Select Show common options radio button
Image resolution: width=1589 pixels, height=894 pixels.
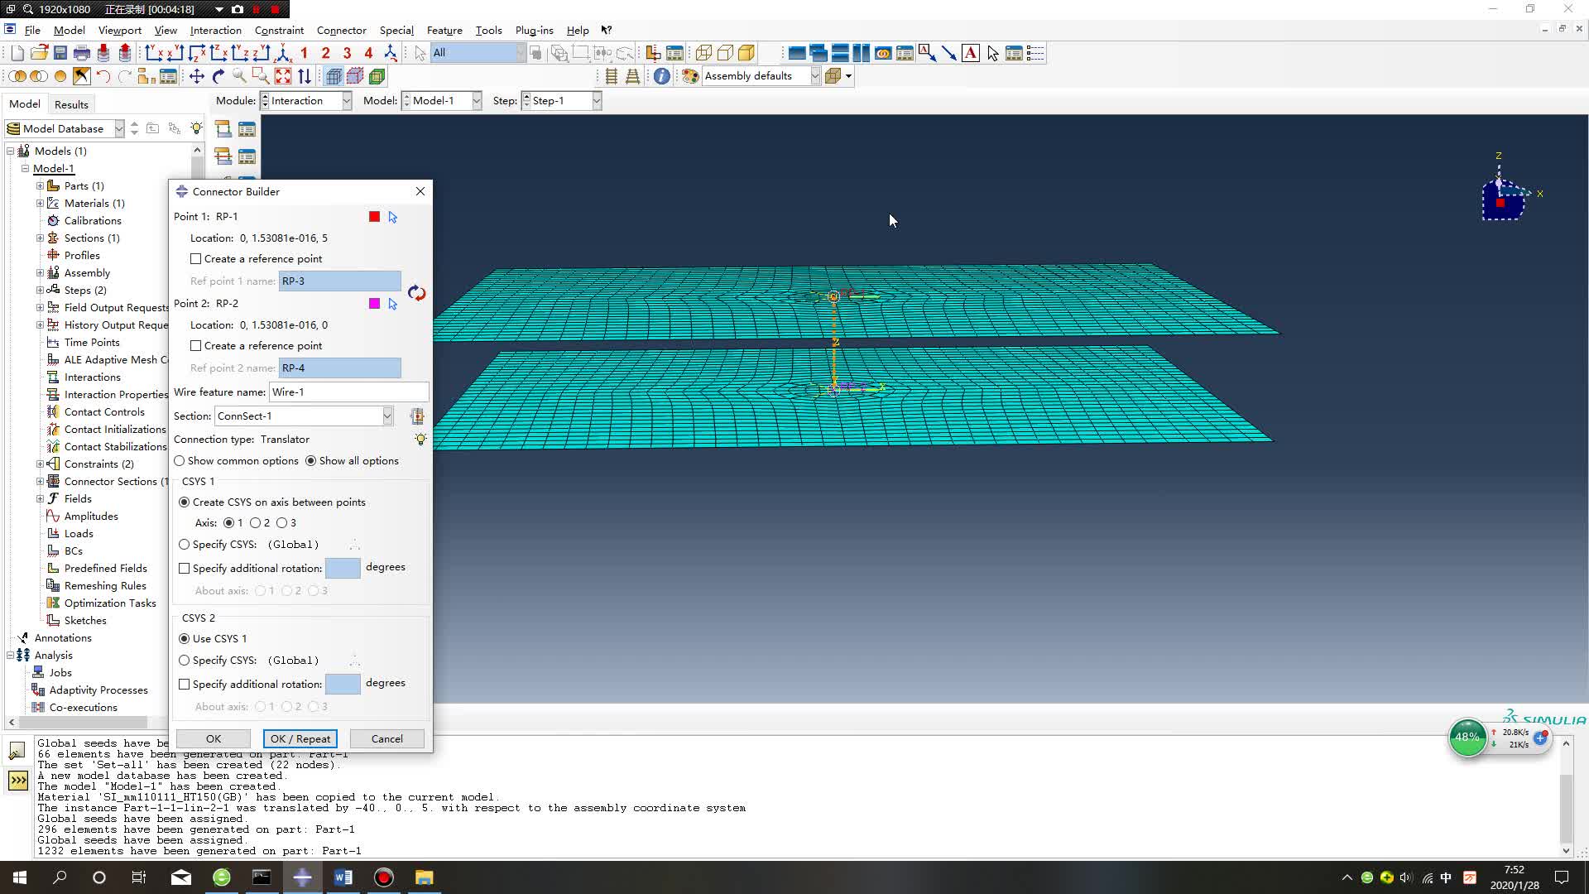tap(180, 461)
